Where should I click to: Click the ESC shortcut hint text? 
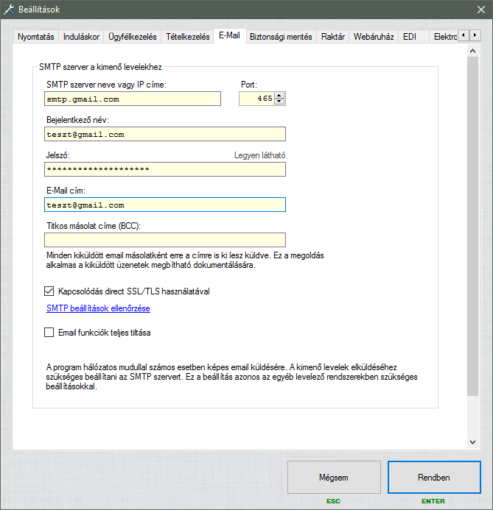[x=333, y=501]
